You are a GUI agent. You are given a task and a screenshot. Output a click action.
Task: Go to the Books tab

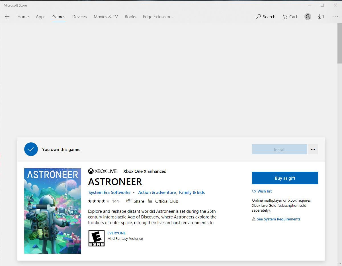(x=130, y=17)
